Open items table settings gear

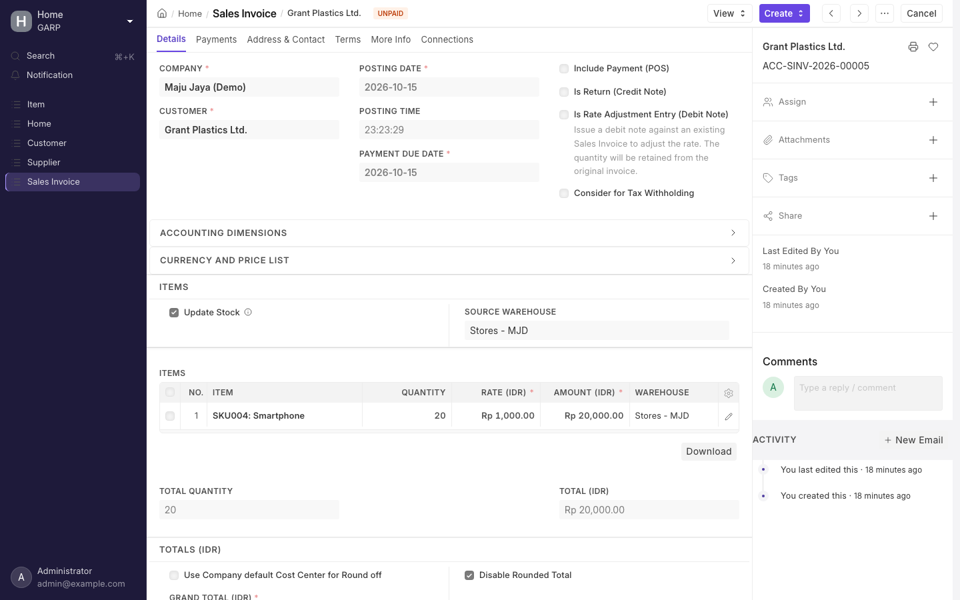coord(729,393)
